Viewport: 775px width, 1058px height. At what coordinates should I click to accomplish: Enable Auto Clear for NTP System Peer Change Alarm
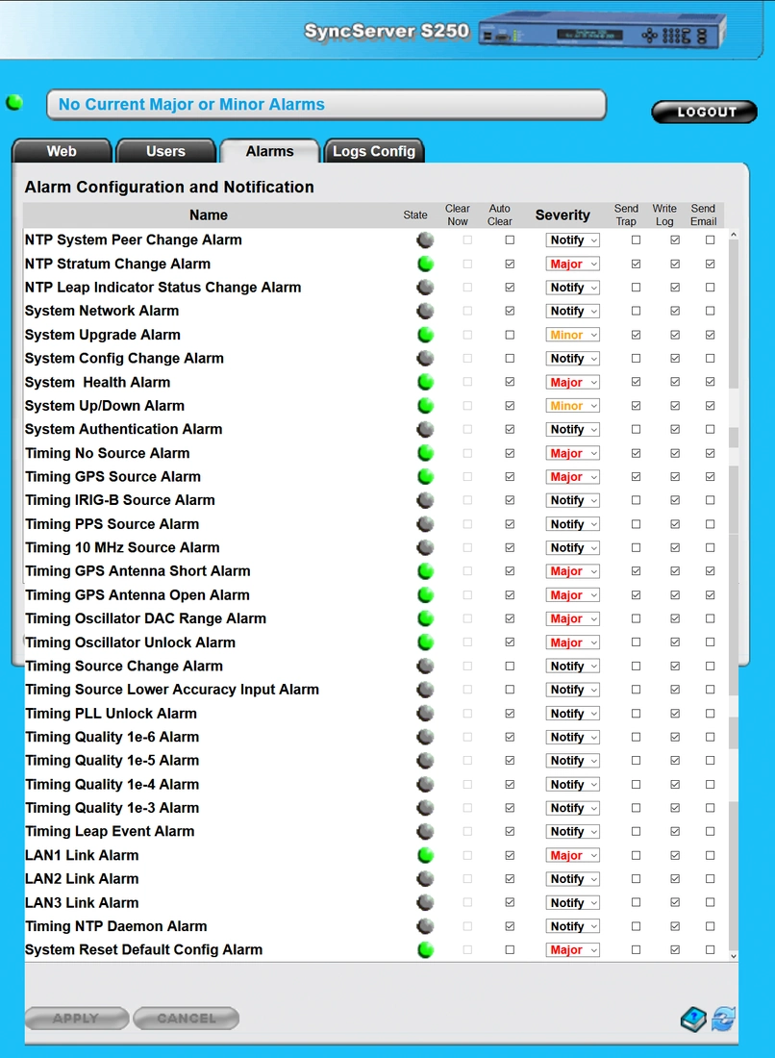510,240
